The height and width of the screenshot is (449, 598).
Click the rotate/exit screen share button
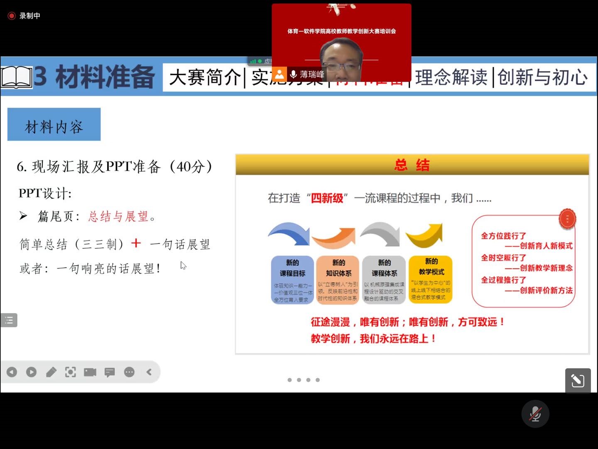(578, 380)
